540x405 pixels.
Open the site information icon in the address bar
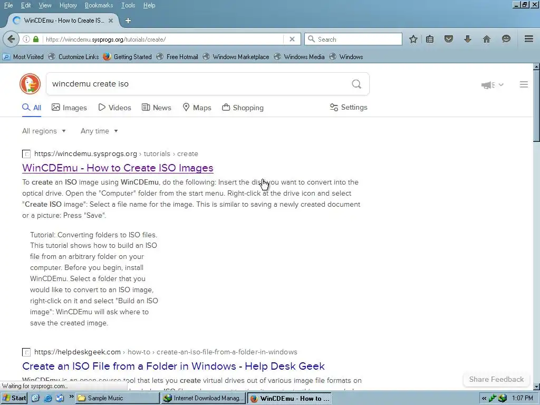(x=26, y=39)
